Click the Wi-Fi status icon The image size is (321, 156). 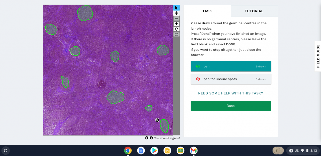[x=302, y=151]
